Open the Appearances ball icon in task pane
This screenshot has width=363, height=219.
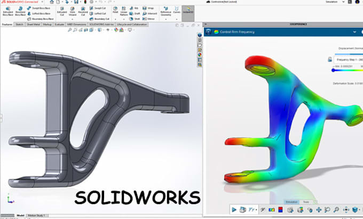199,55
